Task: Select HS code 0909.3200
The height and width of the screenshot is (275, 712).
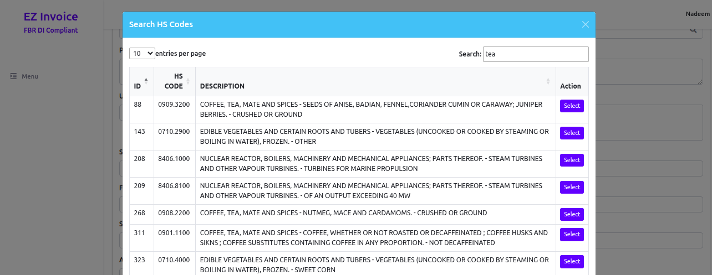Action: 572,106
